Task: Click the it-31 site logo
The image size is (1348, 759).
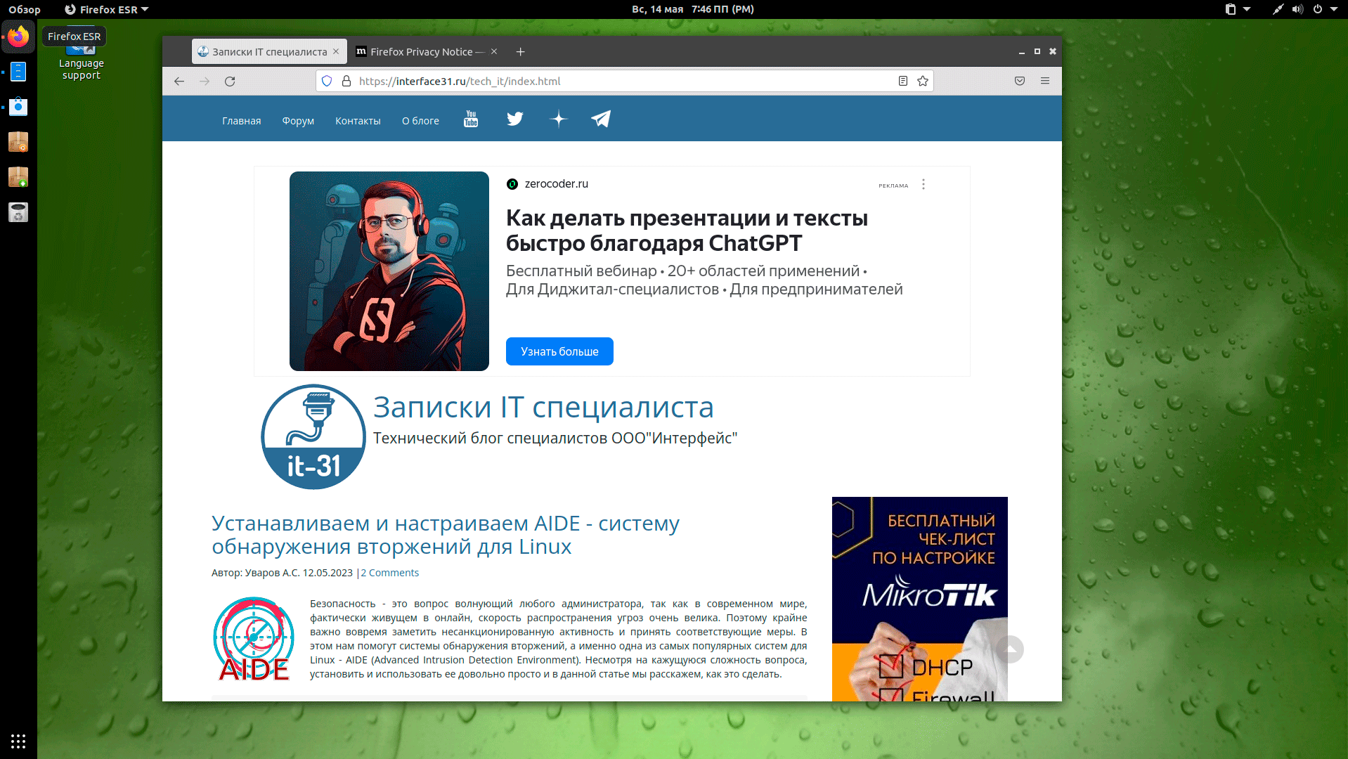Action: point(313,436)
